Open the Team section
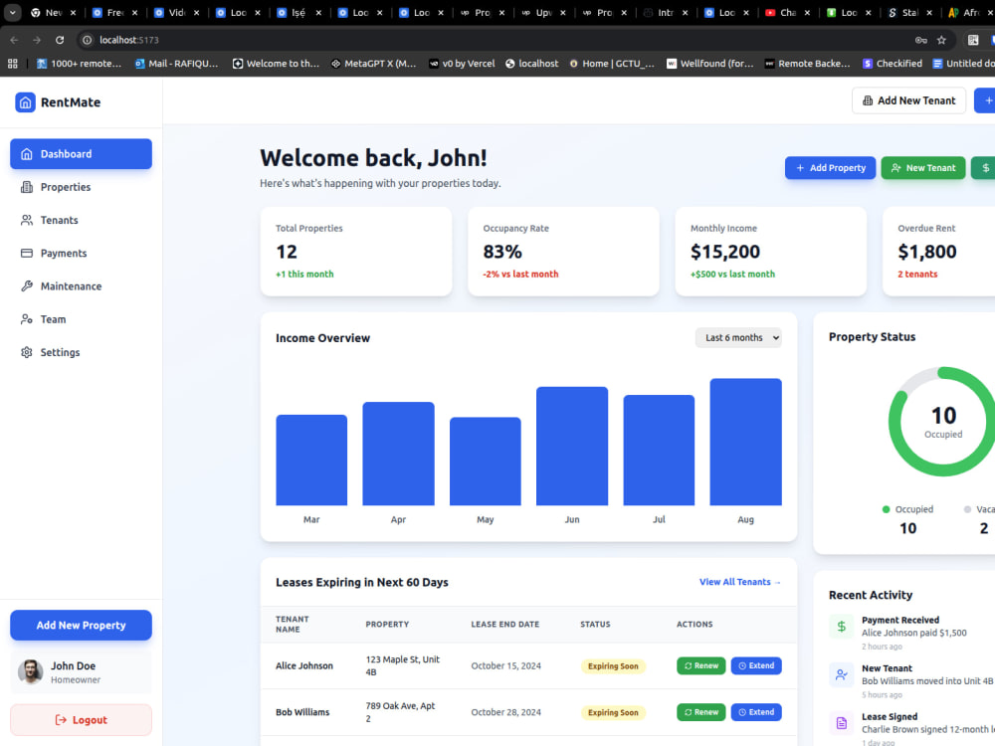 pyautogui.click(x=81, y=319)
